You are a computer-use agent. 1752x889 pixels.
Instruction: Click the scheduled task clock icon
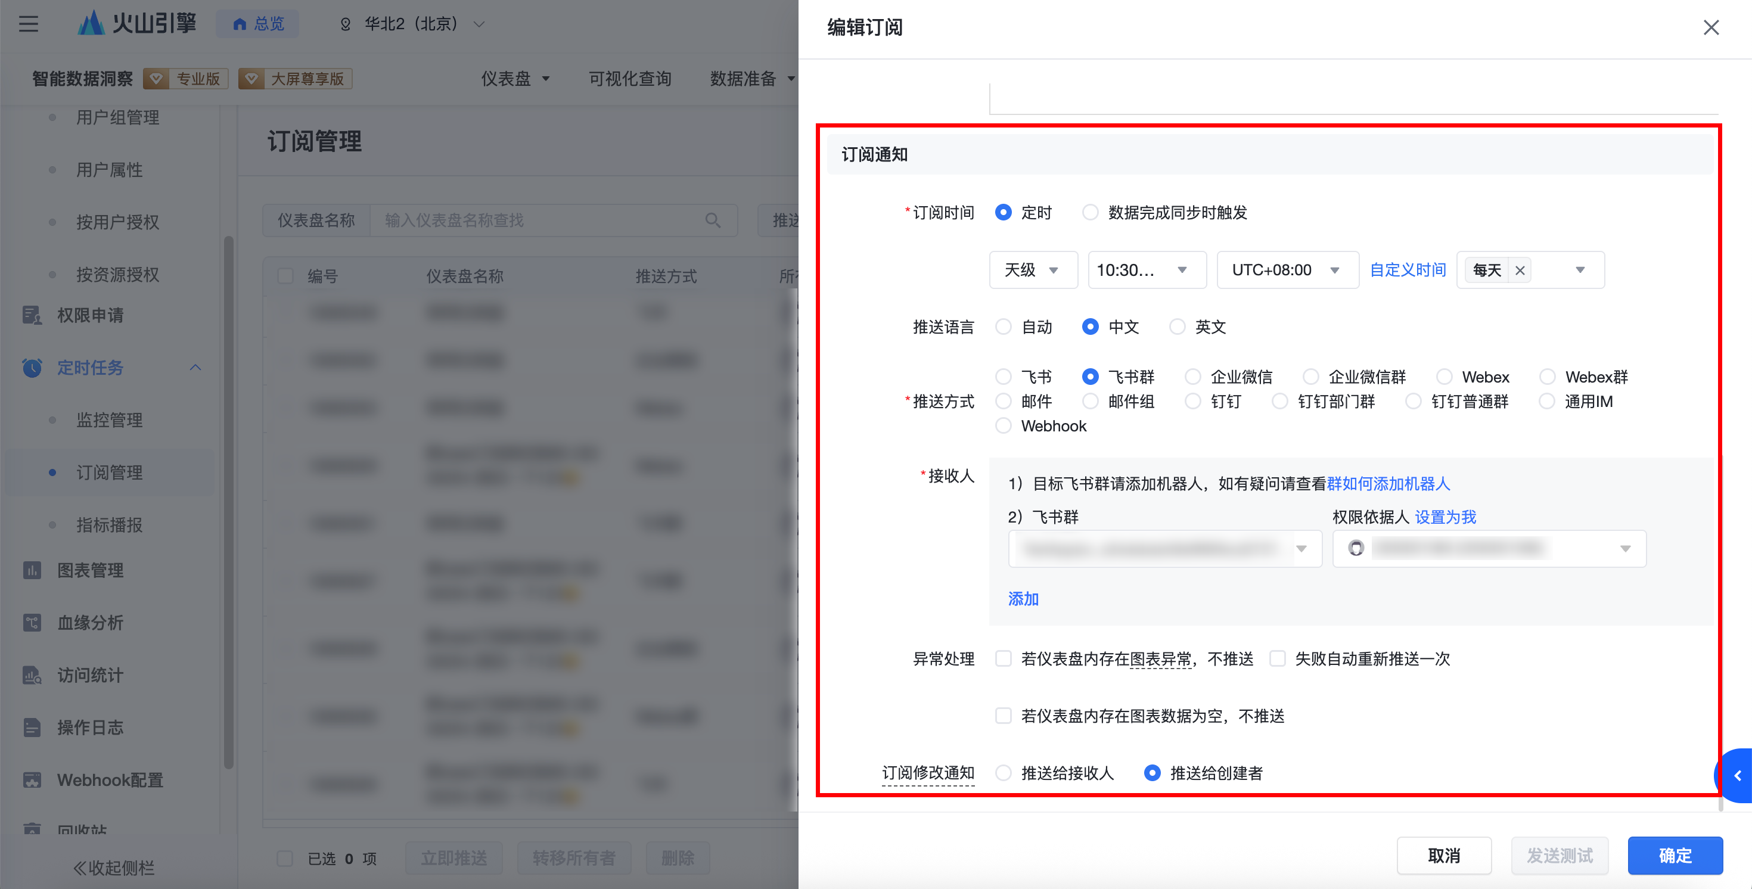point(31,368)
